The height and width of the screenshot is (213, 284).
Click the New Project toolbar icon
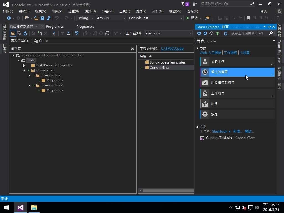tap(27, 18)
